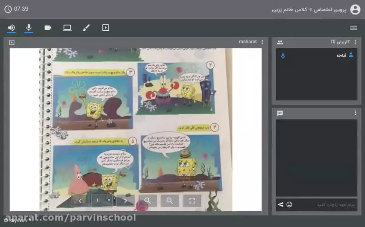Go to the next slide

tap(126, 201)
